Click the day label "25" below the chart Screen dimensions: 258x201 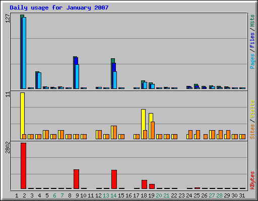[197, 195]
